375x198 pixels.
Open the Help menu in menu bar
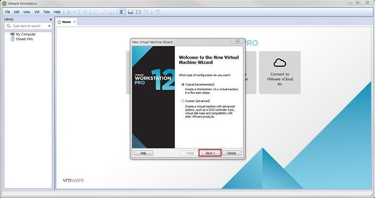point(57,11)
